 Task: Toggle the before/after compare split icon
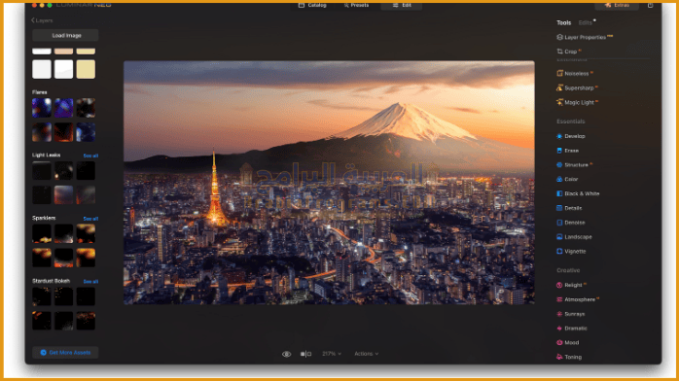[305, 354]
